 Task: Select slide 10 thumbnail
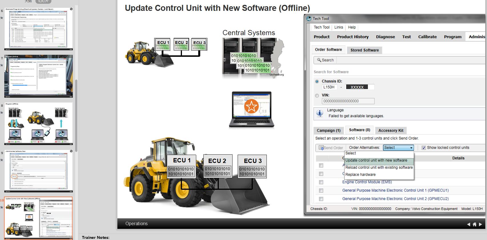pyautogui.click(x=39, y=218)
